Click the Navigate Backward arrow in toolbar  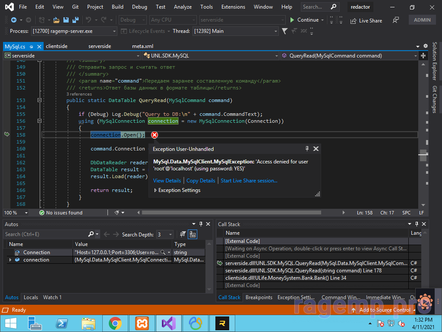click(13, 20)
